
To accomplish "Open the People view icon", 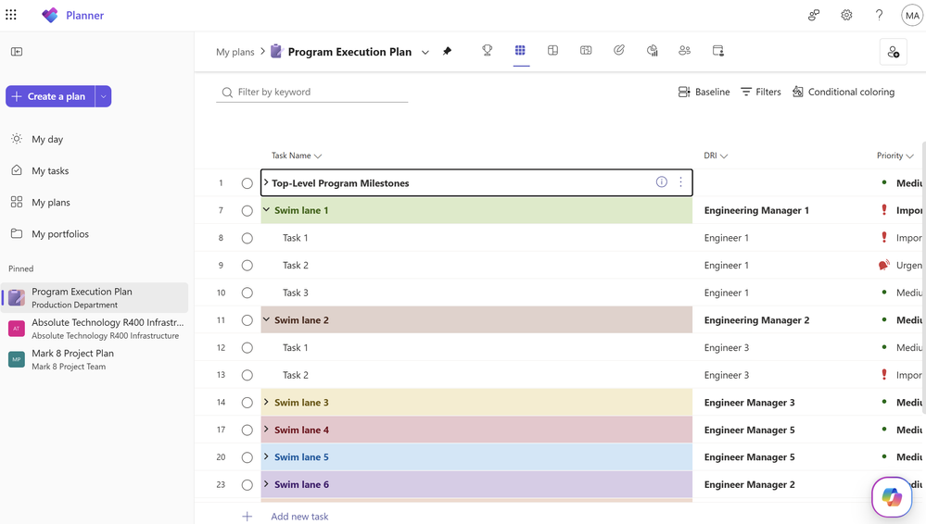I will (x=685, y=51).
